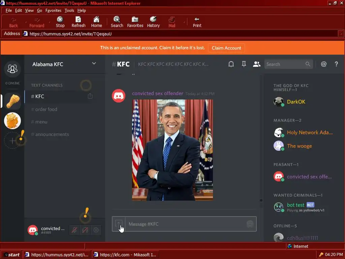Open notification settings bell icon
Screen dimensions: 345x259
[231, 64]
